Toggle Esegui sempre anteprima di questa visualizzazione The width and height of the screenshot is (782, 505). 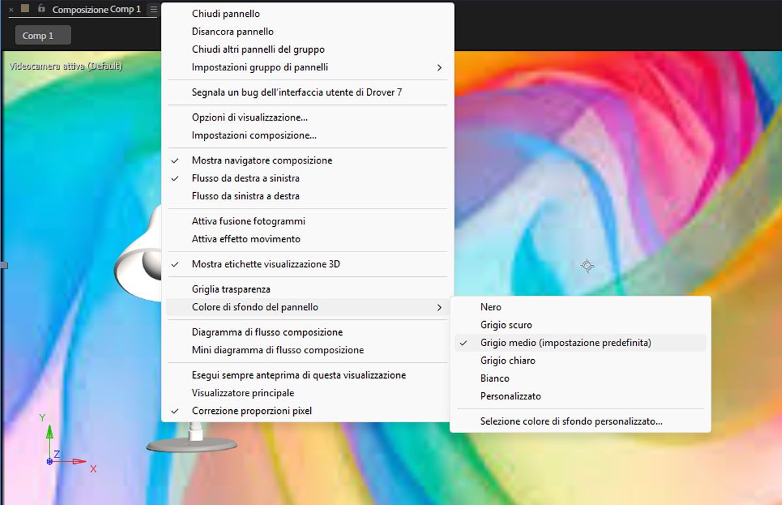(x=308, y=375)
